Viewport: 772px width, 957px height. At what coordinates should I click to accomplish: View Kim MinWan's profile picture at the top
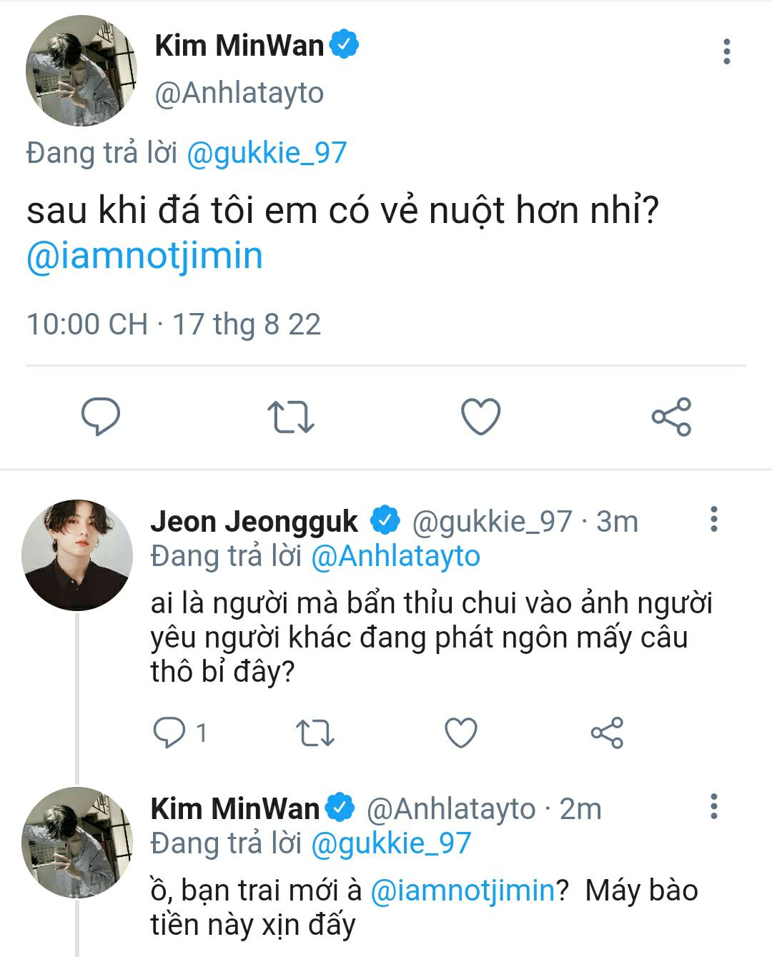[81, 70]
